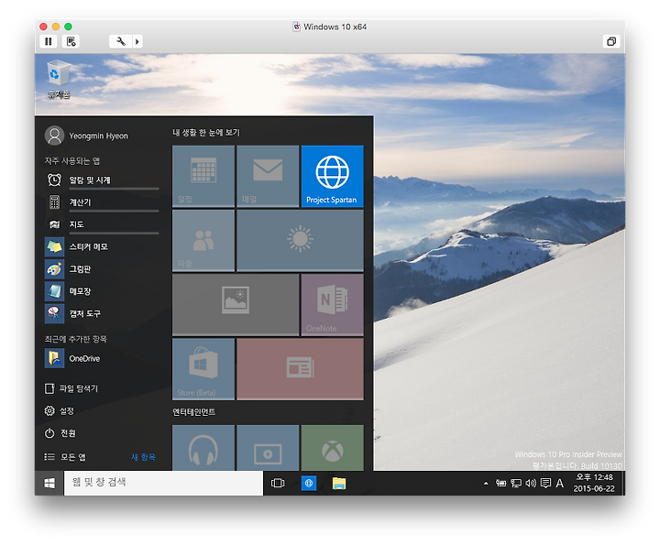Open Task View on taskbar
This screenshot has height=545, width=660.
(278, 484)
